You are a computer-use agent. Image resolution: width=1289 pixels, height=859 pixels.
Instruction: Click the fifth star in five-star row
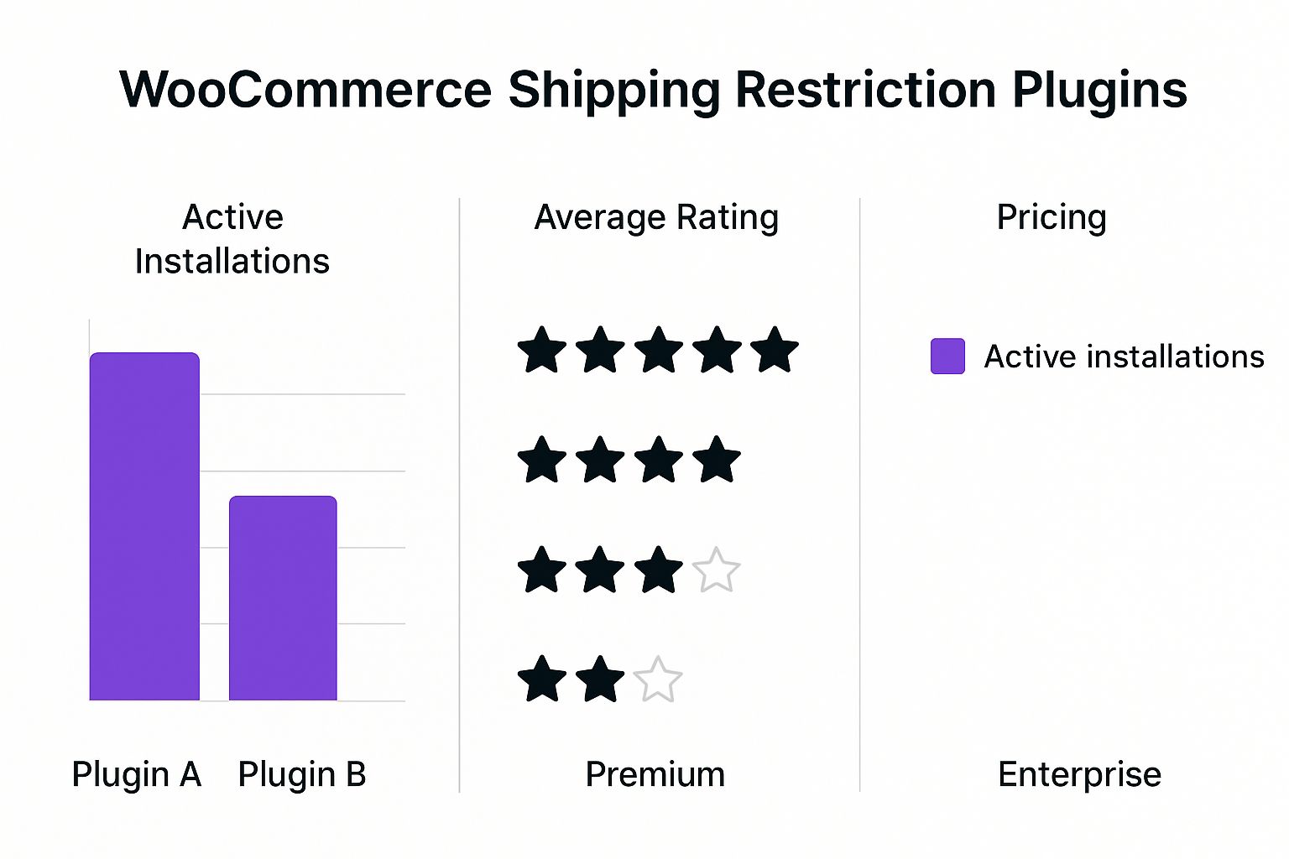coord(775,350)
